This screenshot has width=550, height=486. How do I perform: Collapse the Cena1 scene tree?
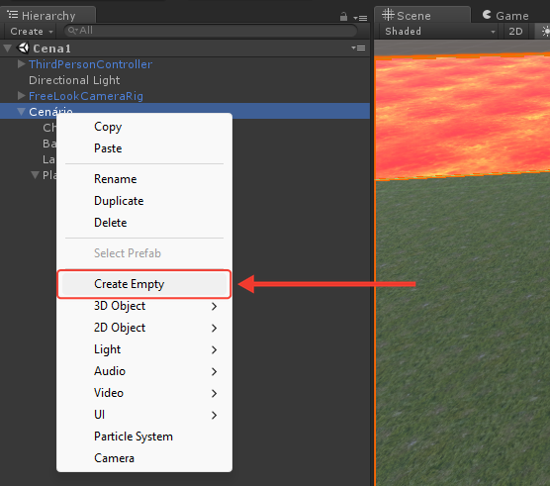7,49
